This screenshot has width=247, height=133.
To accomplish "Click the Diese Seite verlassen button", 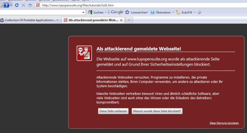I will coord(113,111).
